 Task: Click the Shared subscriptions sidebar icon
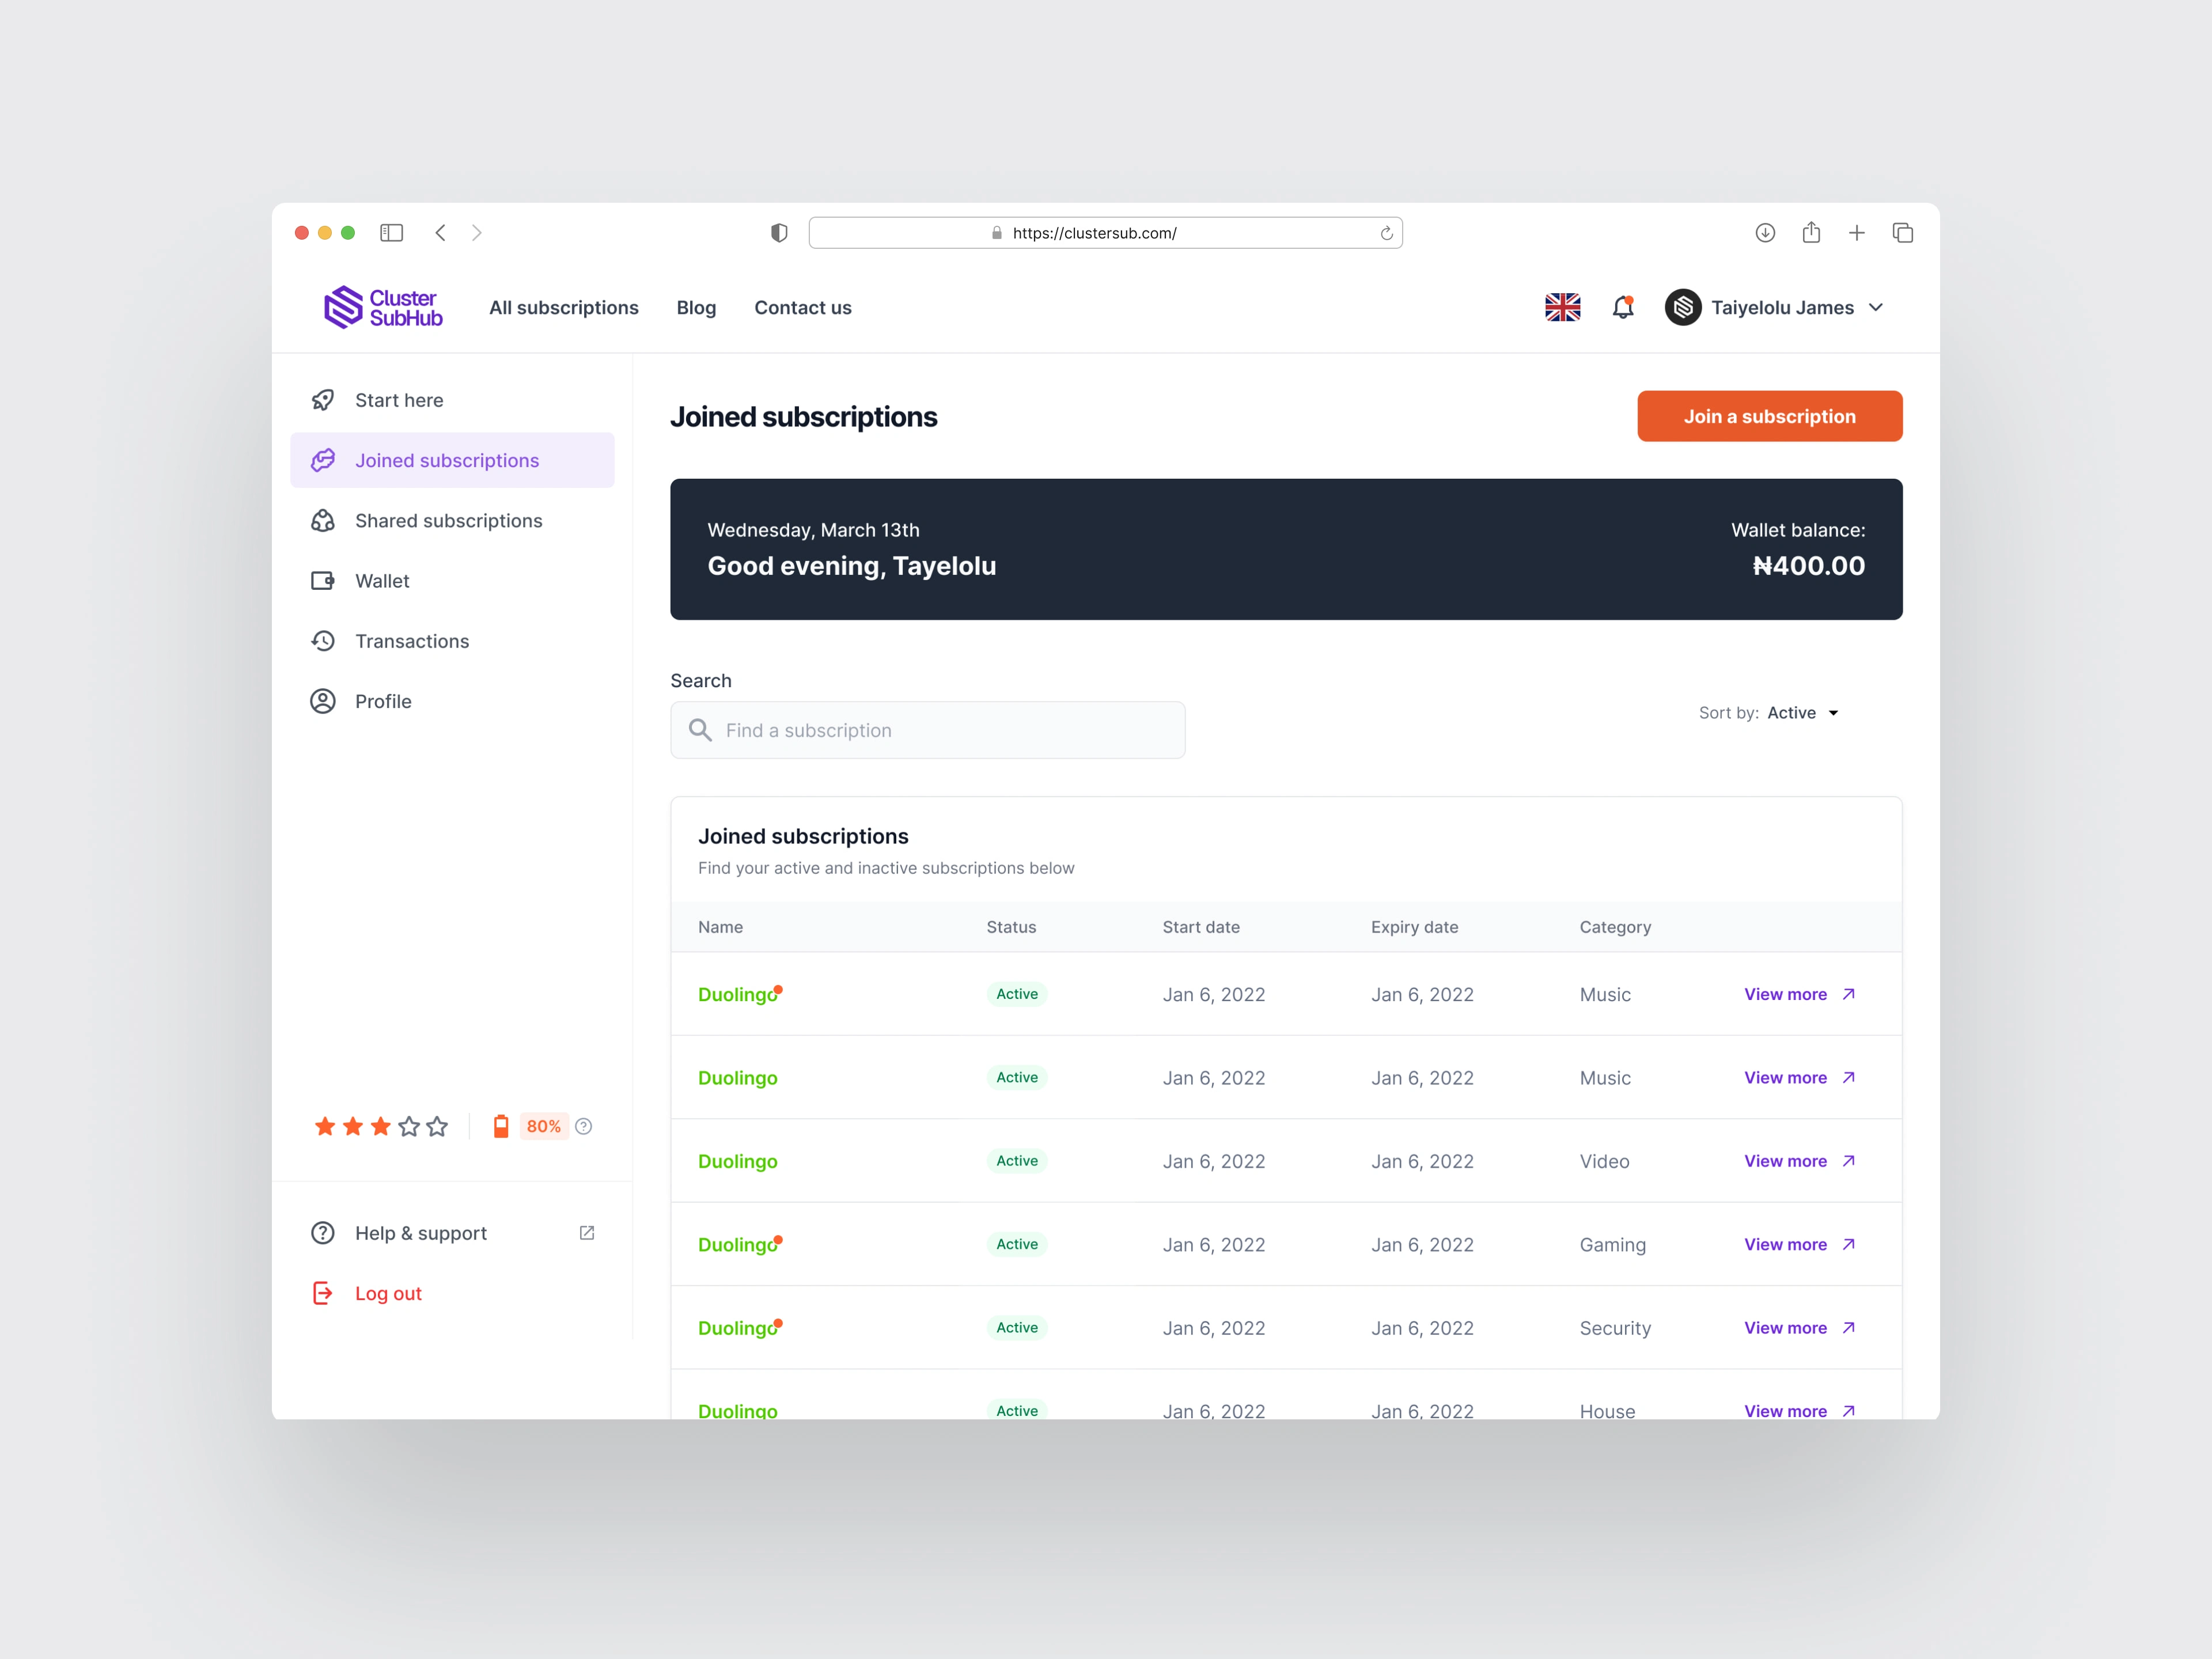pos(323,521)
